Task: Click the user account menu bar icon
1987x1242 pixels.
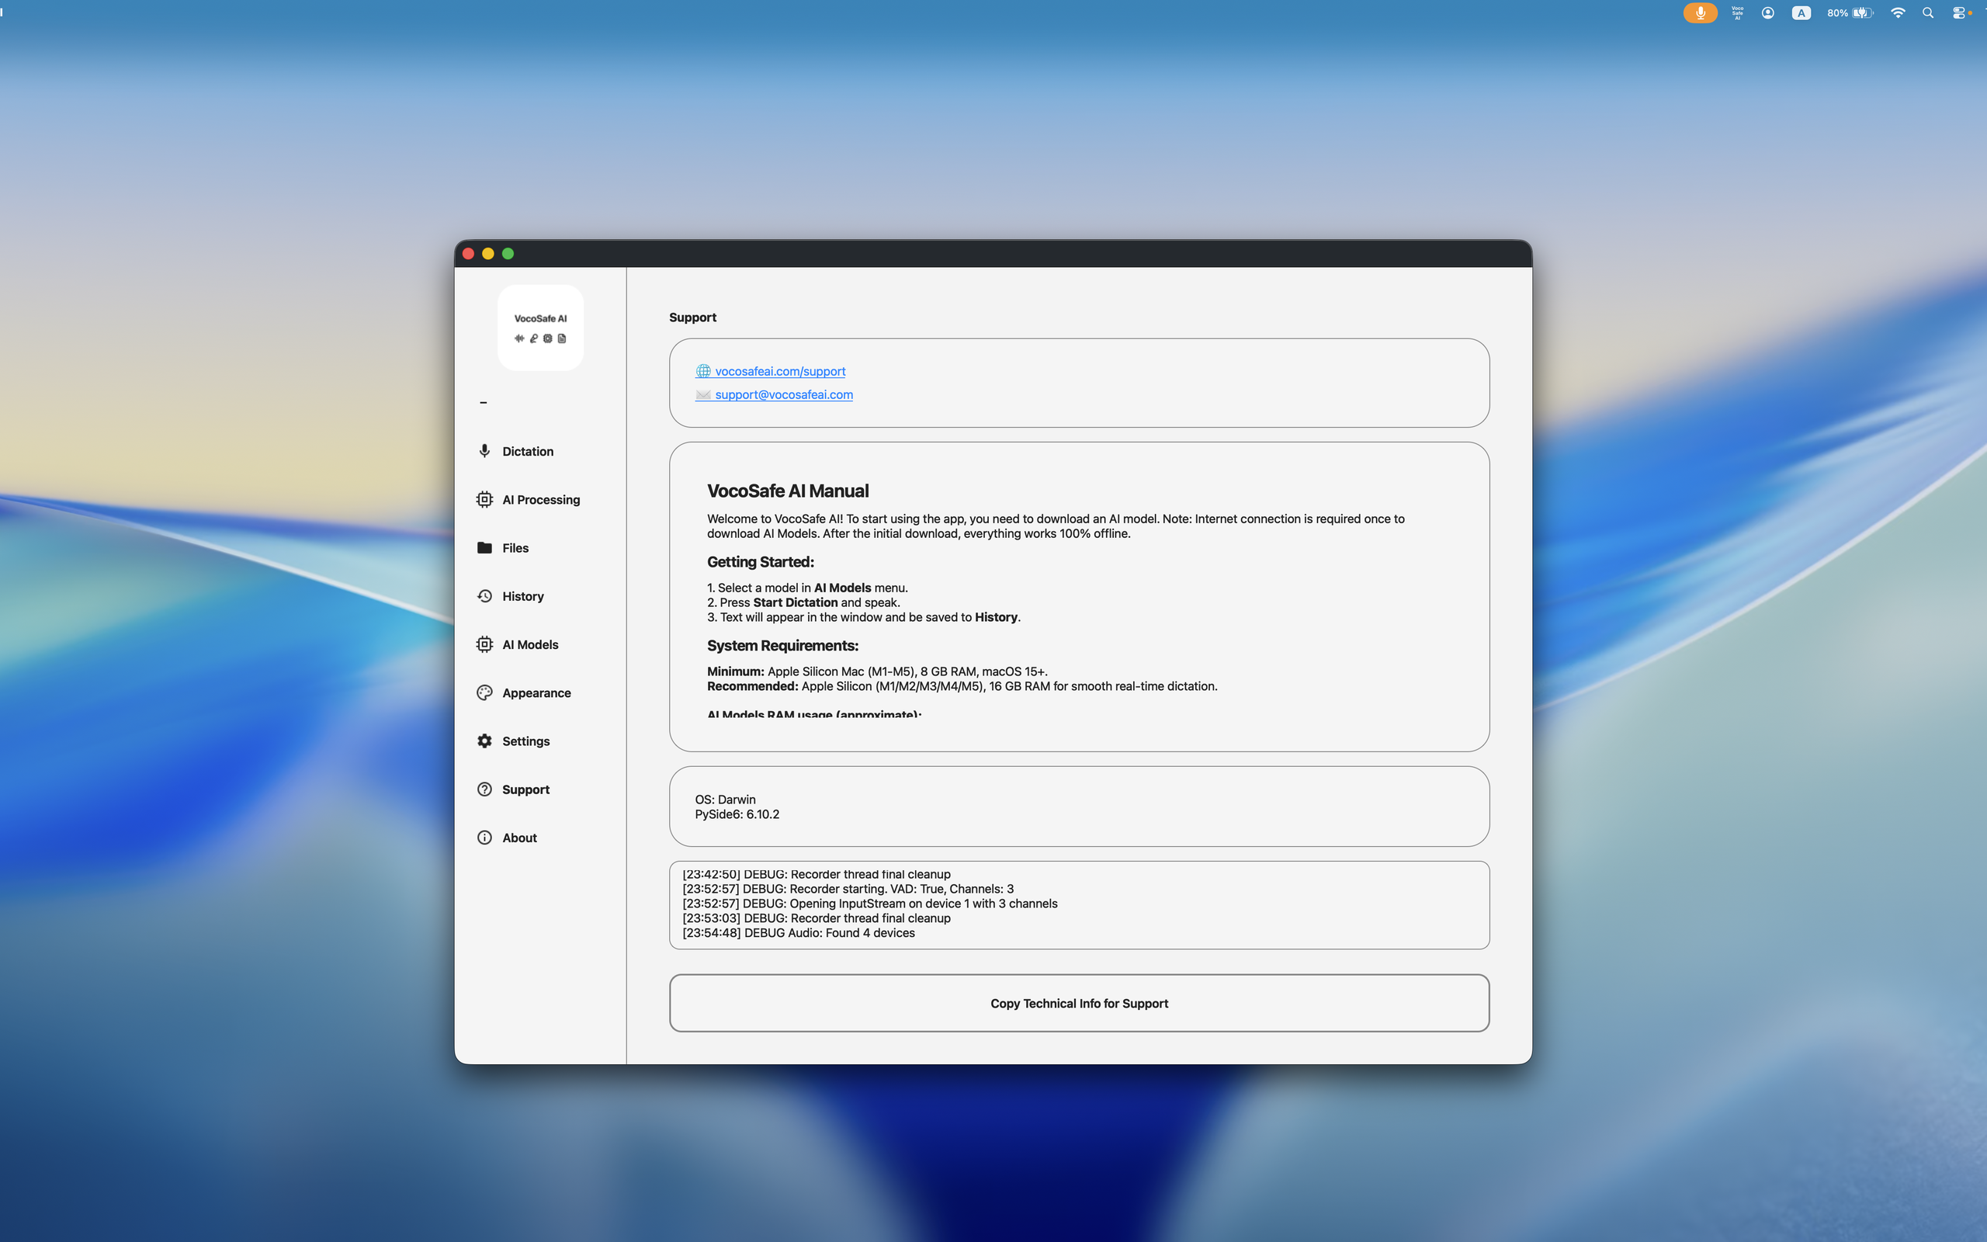Action: coord(1768,13)
